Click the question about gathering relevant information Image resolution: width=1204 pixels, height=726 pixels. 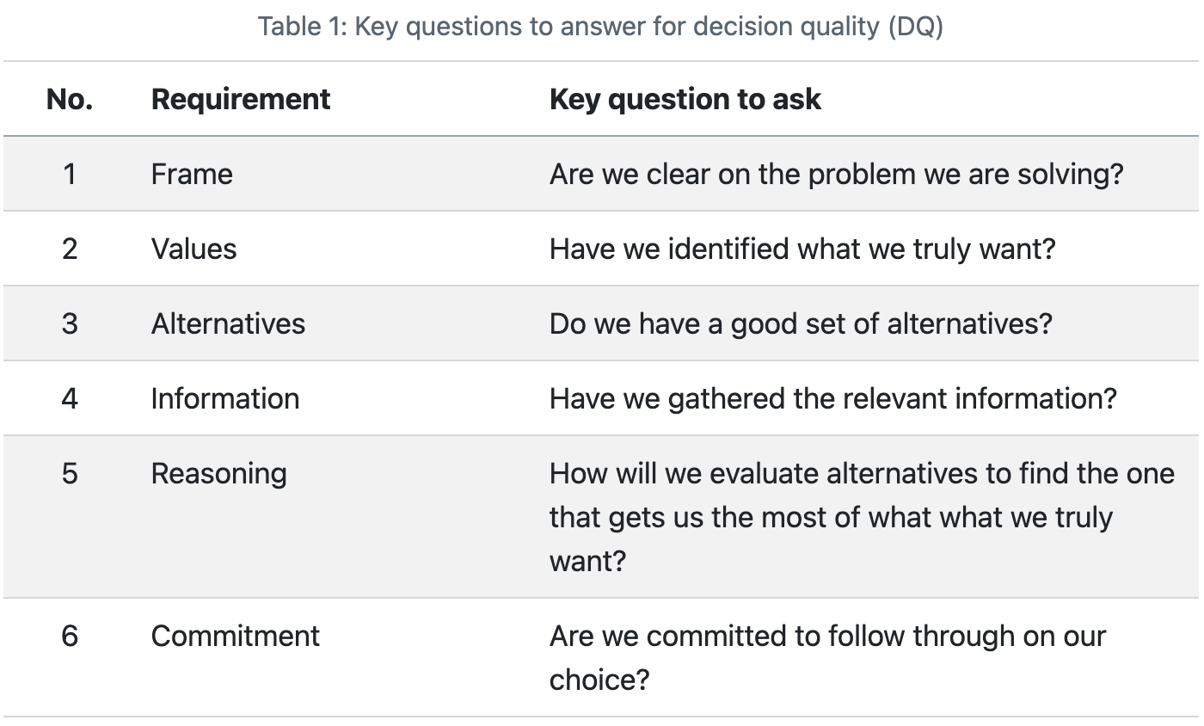[832, 398]
